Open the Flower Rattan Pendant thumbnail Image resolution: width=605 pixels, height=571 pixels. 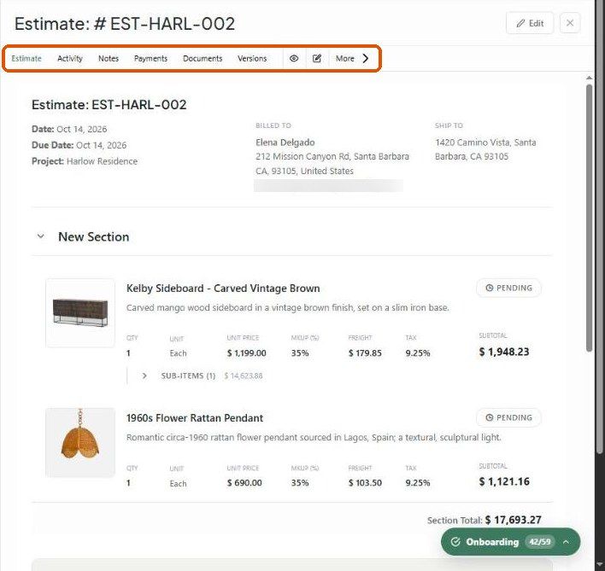point(80,442)
